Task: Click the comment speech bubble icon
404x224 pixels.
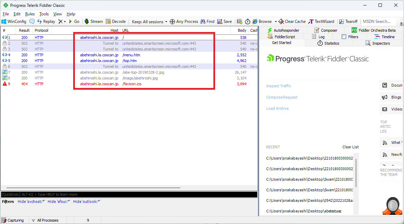Action: point(32,21)
